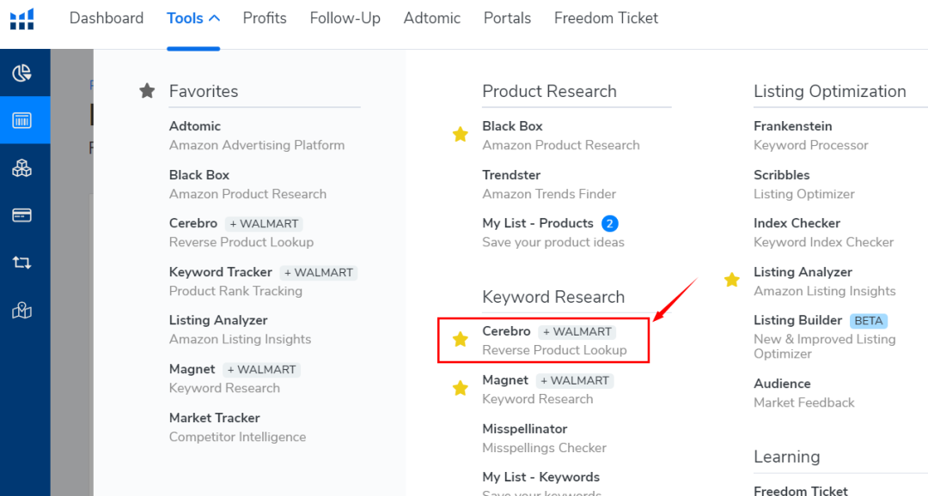Toggle the Magnet favorite star

(x=460, y=389)
